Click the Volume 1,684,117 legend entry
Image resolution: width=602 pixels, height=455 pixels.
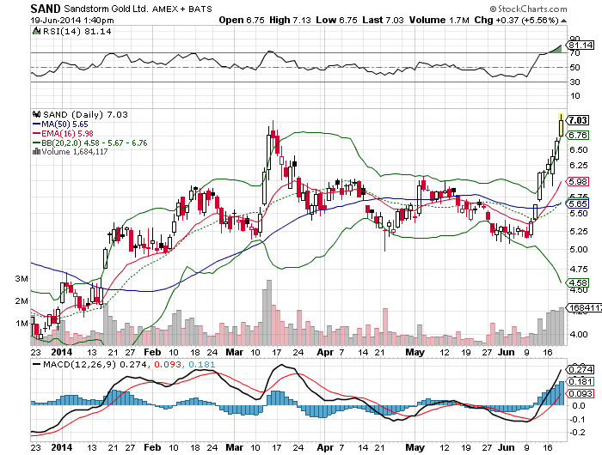click(x=75, y=152)
